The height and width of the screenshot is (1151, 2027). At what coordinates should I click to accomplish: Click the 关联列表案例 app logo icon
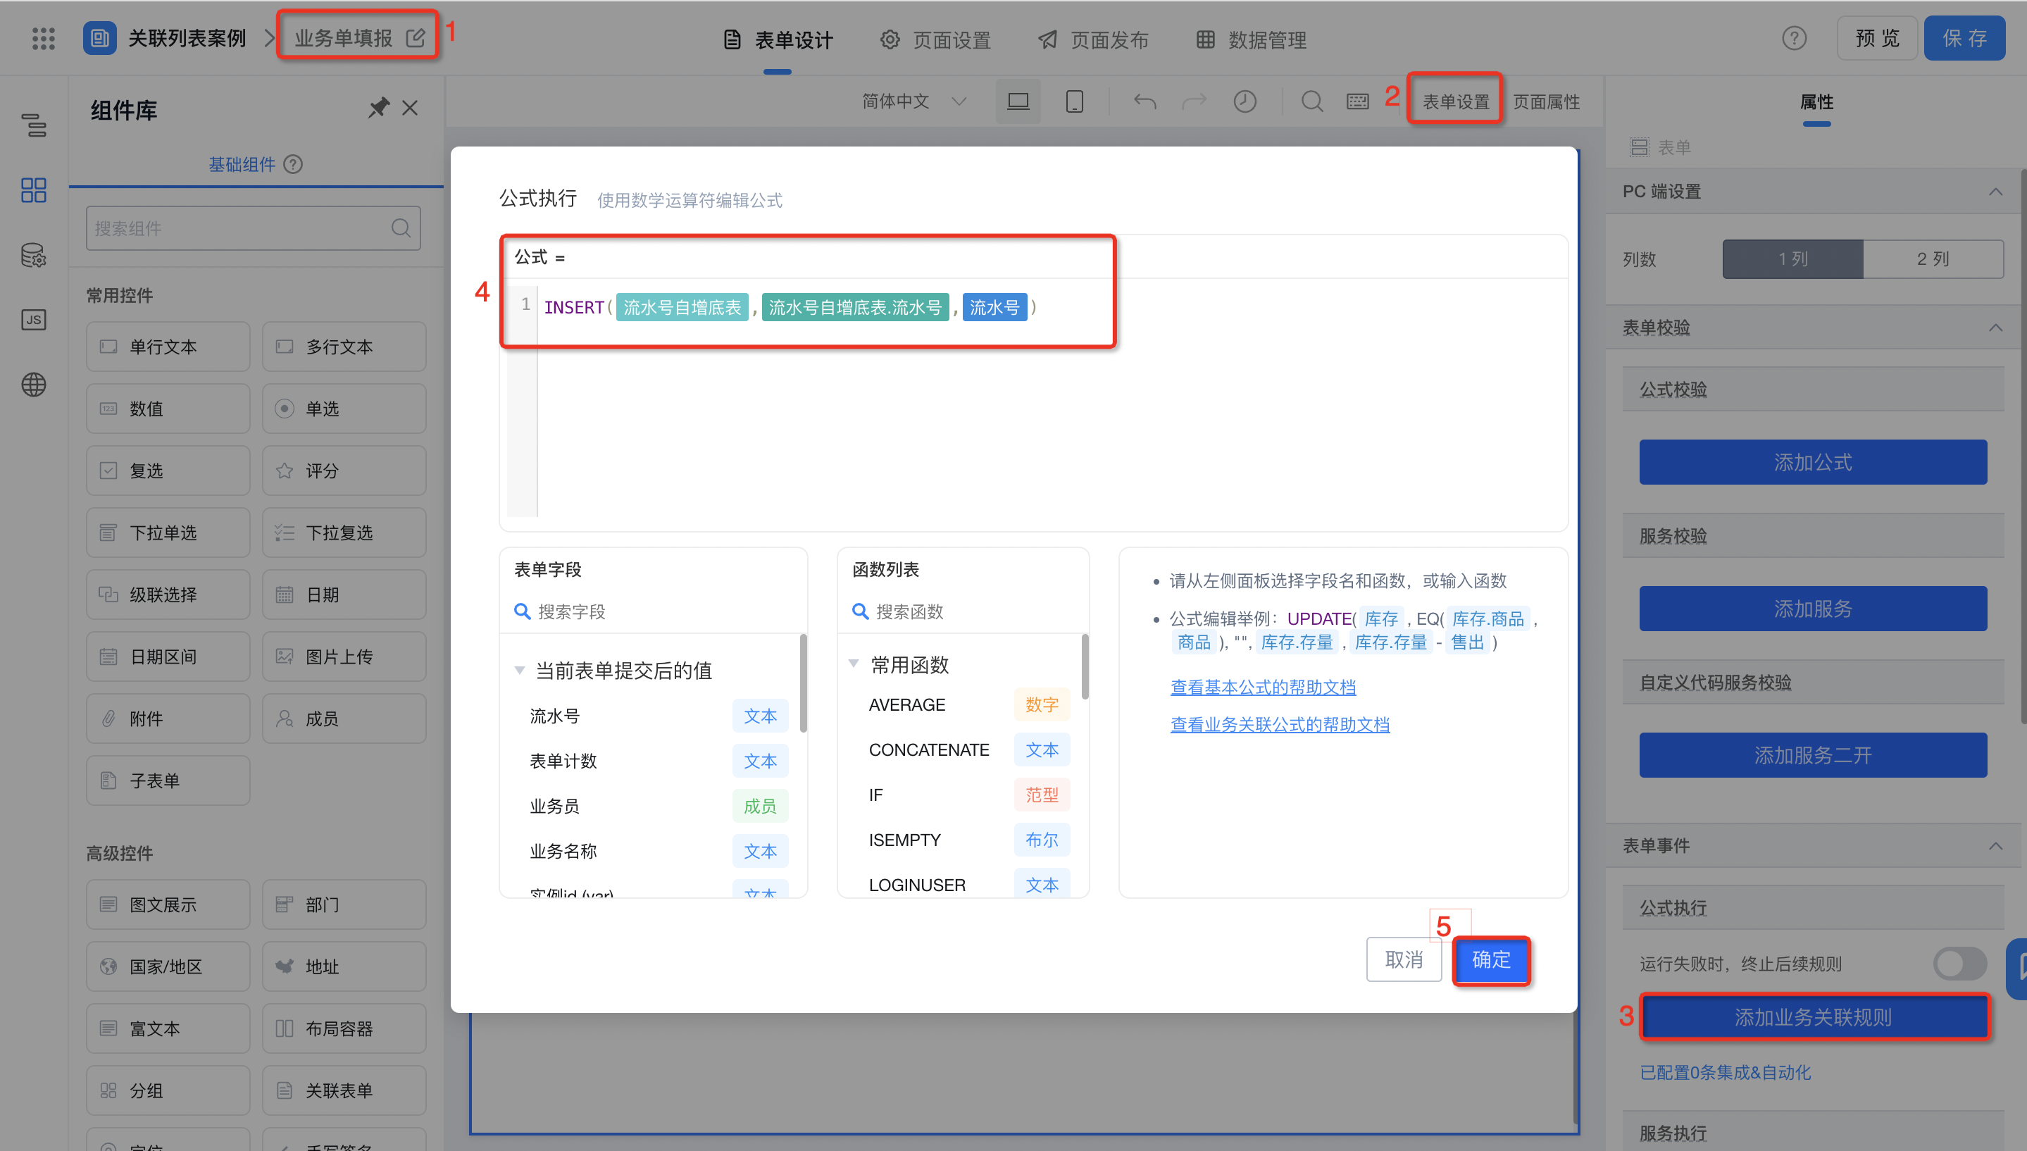[99, 38]
